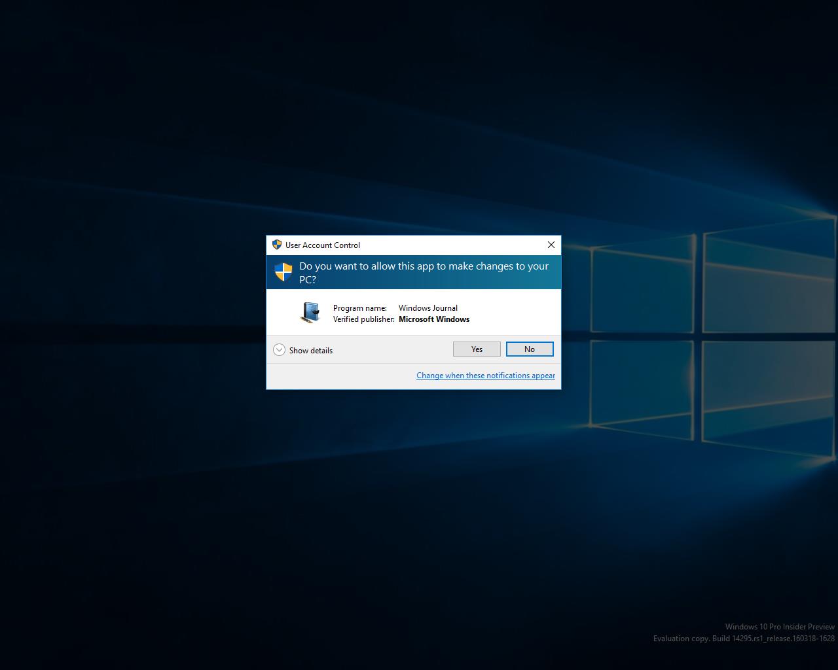Screen dimensions: 838x670
Task: Open Change when these notifications appear link
Action: coord(486,376)
